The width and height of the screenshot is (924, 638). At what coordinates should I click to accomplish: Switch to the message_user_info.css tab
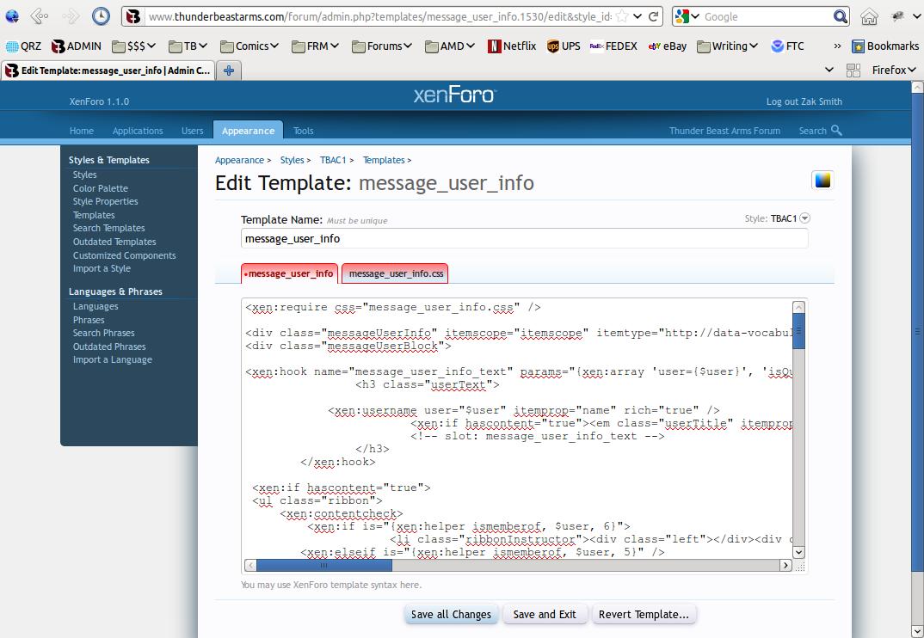tap(396, 273)
